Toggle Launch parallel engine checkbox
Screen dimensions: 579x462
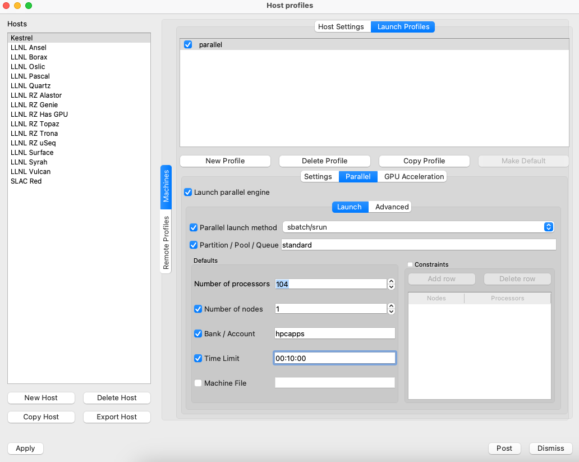(188, 192)
